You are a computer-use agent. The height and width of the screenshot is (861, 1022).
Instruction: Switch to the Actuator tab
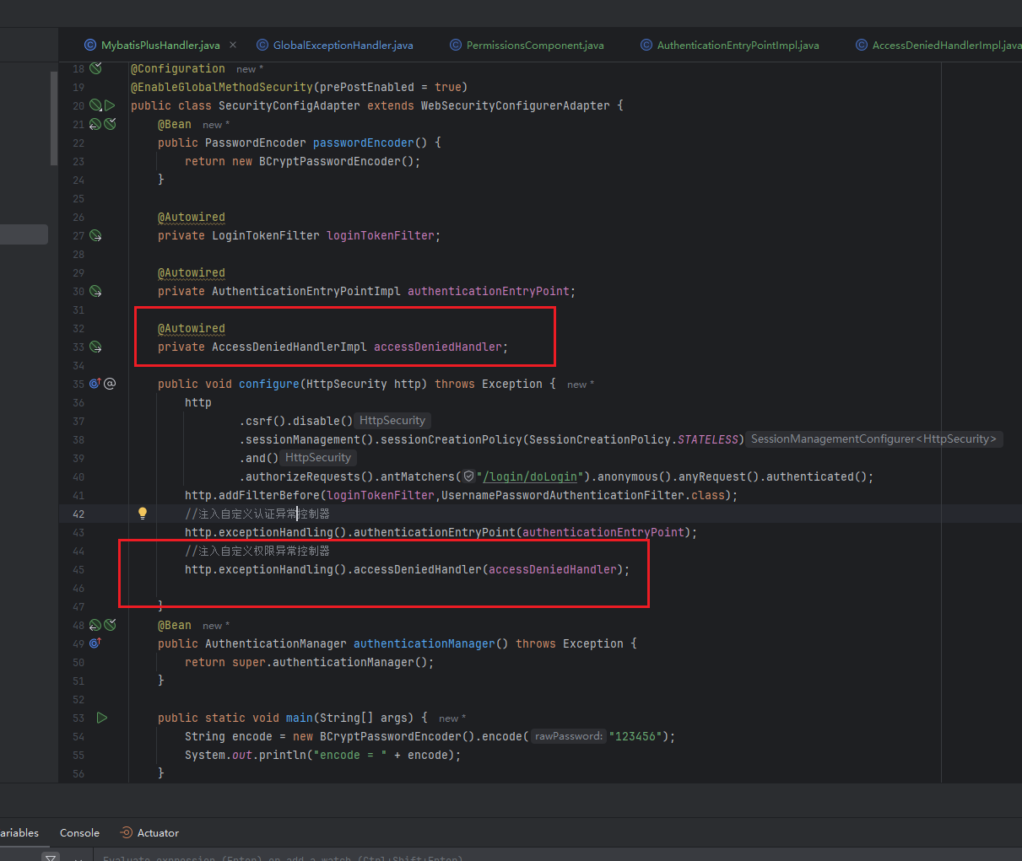(157, 833)
